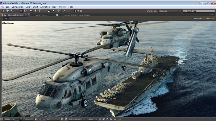Open the Active Camera view dropdown
Viewport: 216px width, 121px height.
tap(77, 119)
